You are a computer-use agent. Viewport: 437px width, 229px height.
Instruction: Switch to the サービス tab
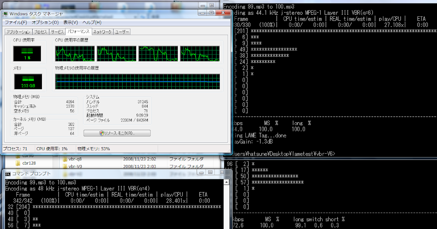click(57, 32)
